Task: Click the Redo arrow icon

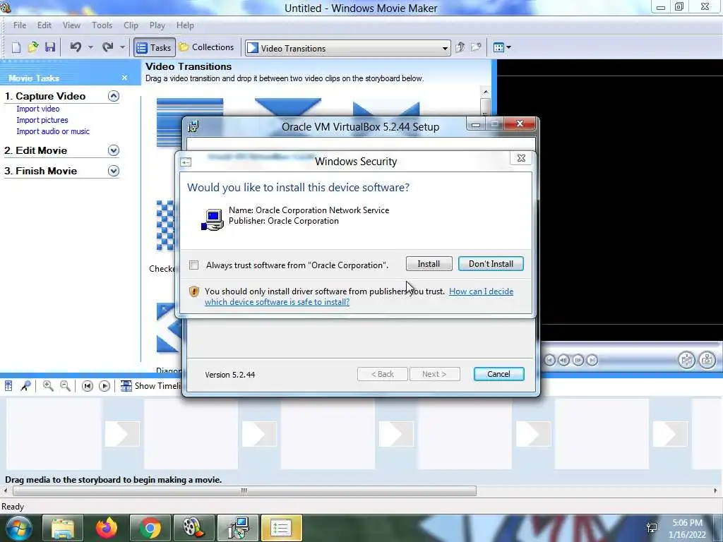Action: 108,47
